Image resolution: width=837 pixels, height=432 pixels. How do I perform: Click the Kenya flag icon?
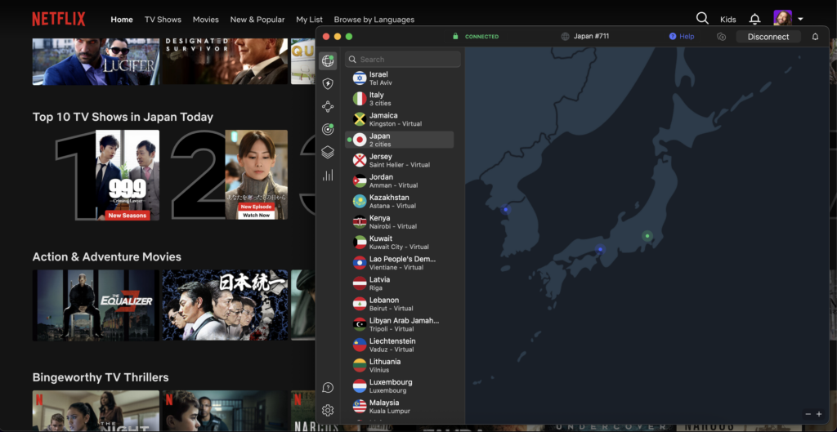(x=360, y=222)
